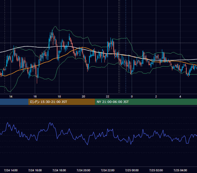Screen dimensions: 197x173
Task: Click the 7/24 14:00 date label
Action: [x=11, y=170]
